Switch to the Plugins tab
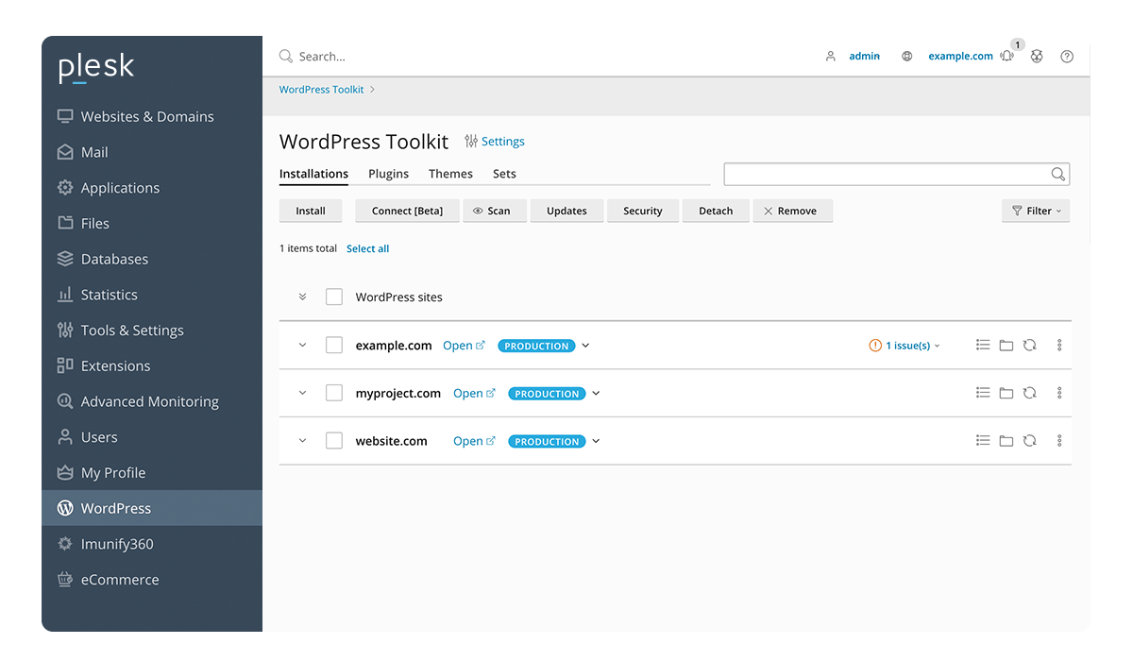The width and height of the screenshot is (1133, 661). coord(388,174)
